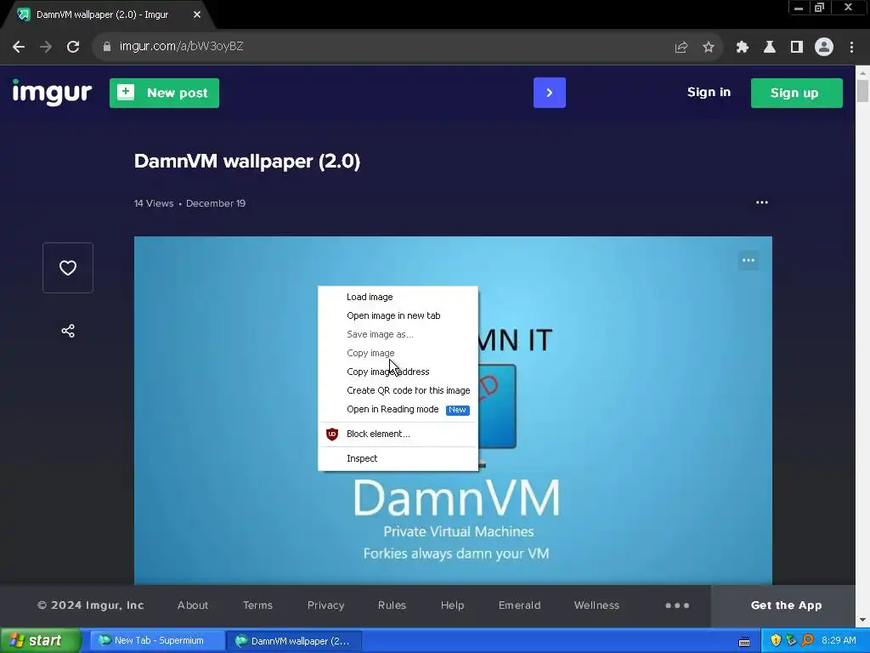The height and width of the screenshot is (653, 870).
Task: Click the New post button
Action: (x=164, y=93)
